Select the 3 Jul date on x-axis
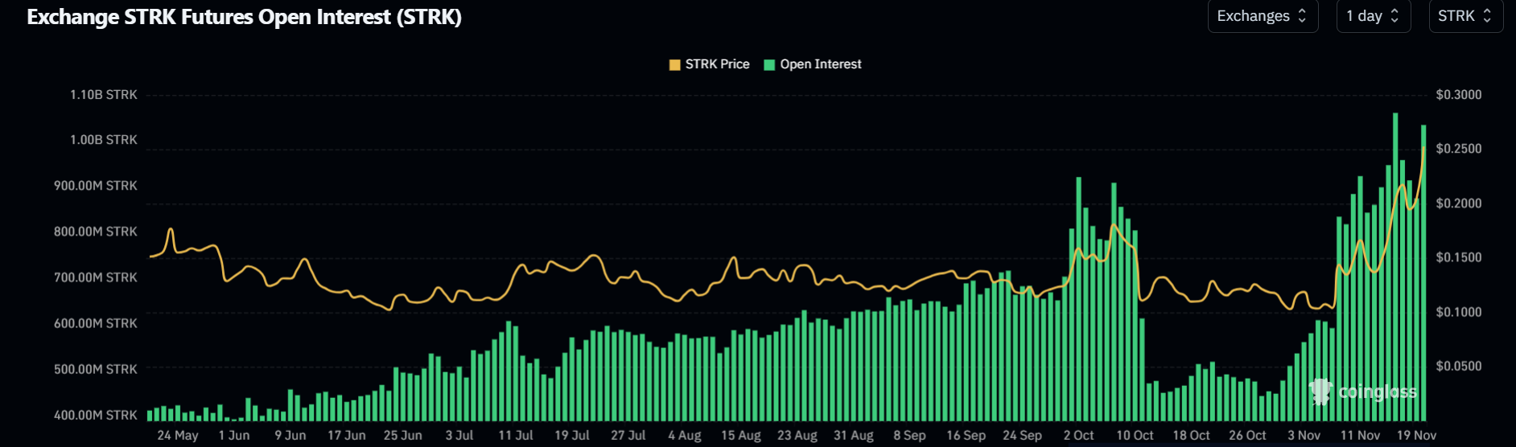Image resolution: width=1516 pixels, height=447 pixels. [x=459, y=435]
